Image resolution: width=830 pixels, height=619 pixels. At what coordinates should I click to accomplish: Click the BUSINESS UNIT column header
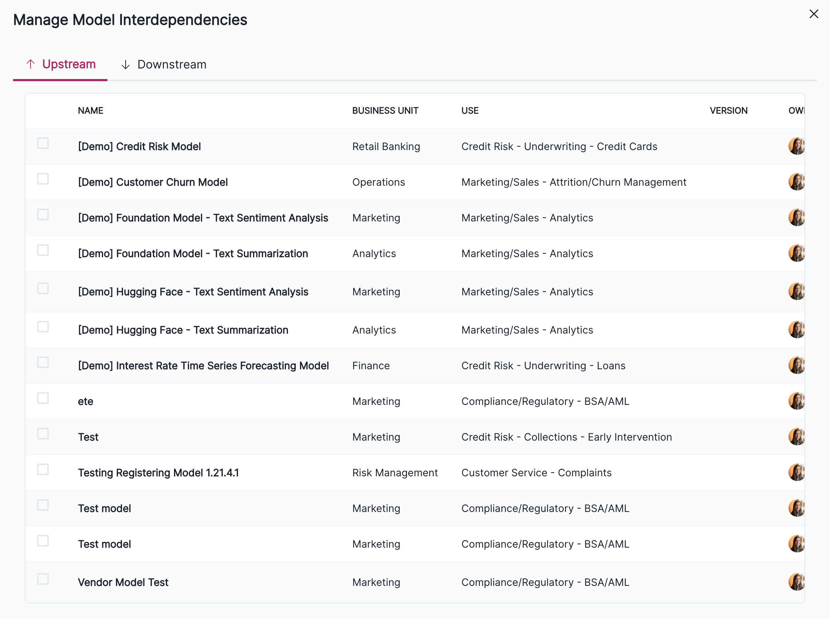point(385,110)
